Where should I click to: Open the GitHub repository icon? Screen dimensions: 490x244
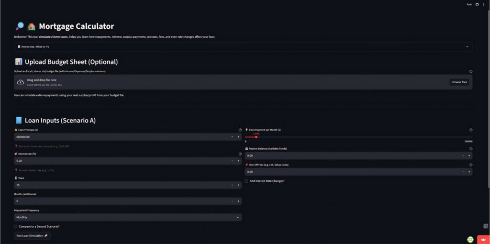[477, 4]
